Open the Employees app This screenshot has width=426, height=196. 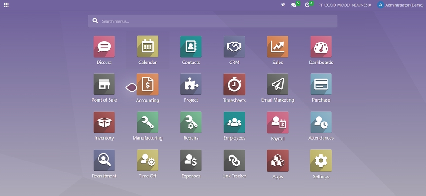tap(234, 122)
